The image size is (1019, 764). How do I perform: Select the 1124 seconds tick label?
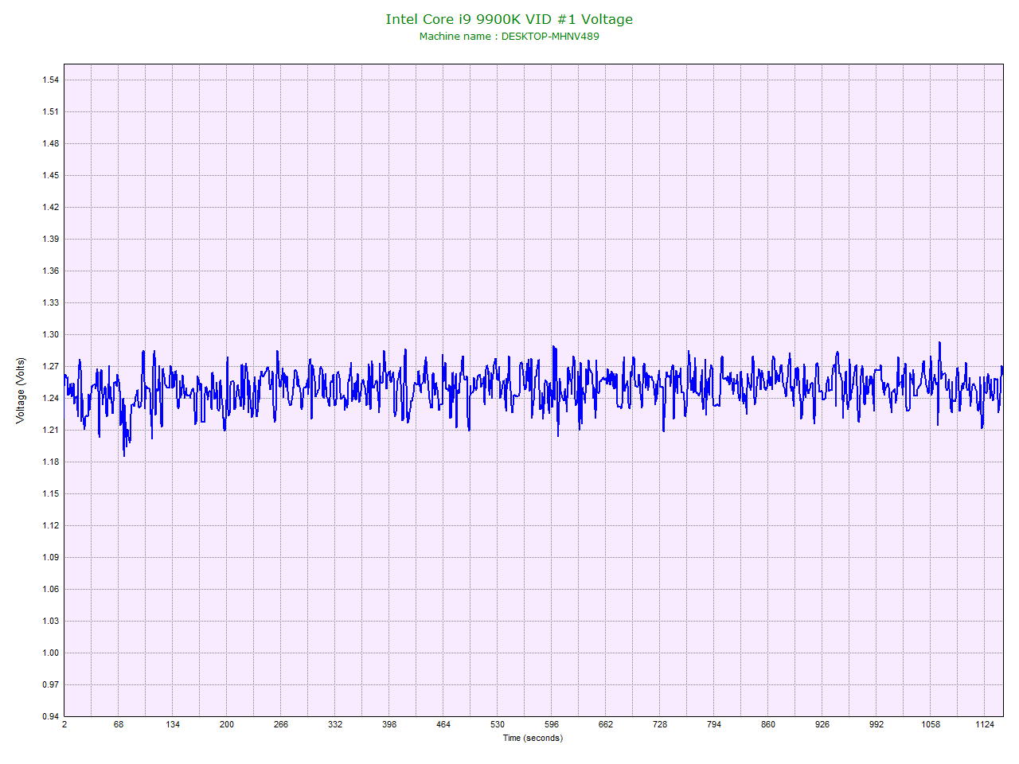[x=985, y=724]
